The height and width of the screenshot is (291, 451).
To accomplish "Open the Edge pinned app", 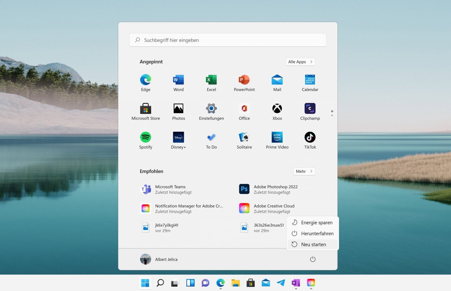I will coord(146,83).
